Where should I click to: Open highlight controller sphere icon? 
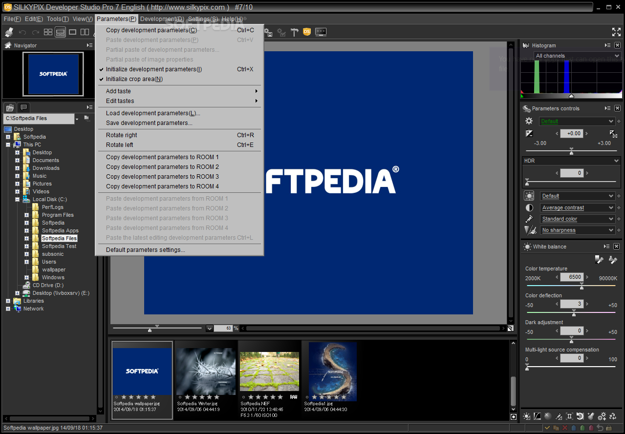tap(548, 416)
